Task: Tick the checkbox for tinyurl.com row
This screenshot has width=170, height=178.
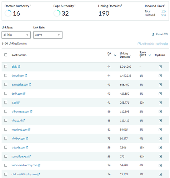Action: pyautogui.click(x=6, y=75)
